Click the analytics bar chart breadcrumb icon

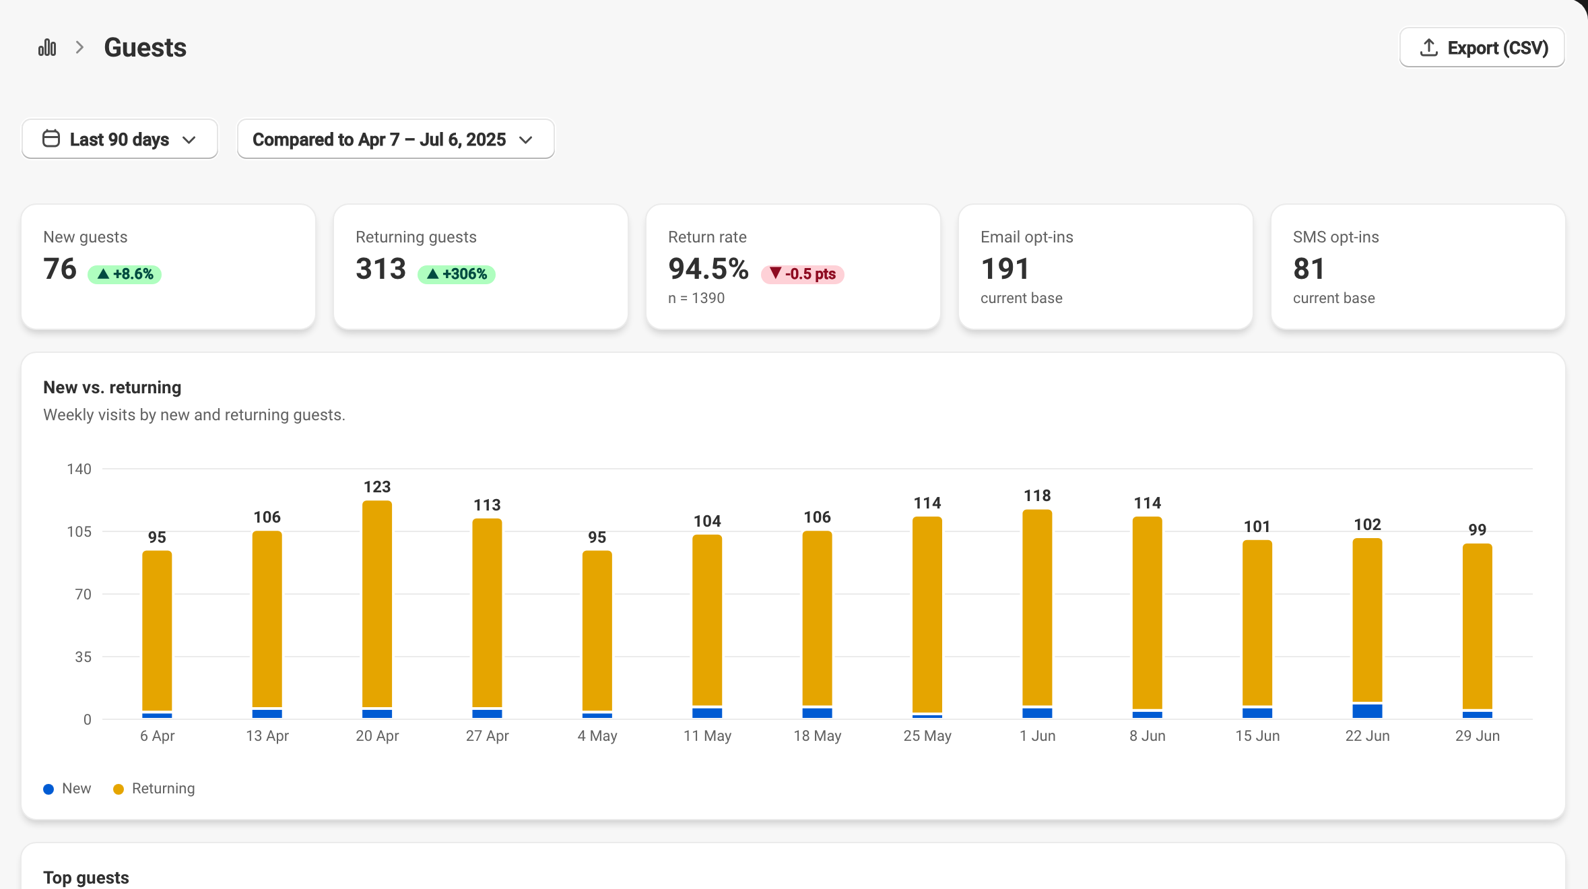(x=47, y=47)
